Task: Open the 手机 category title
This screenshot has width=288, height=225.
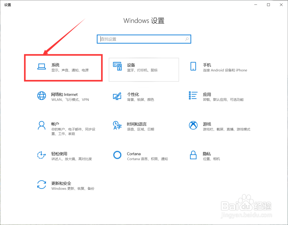Action: (x=207, y=65)
